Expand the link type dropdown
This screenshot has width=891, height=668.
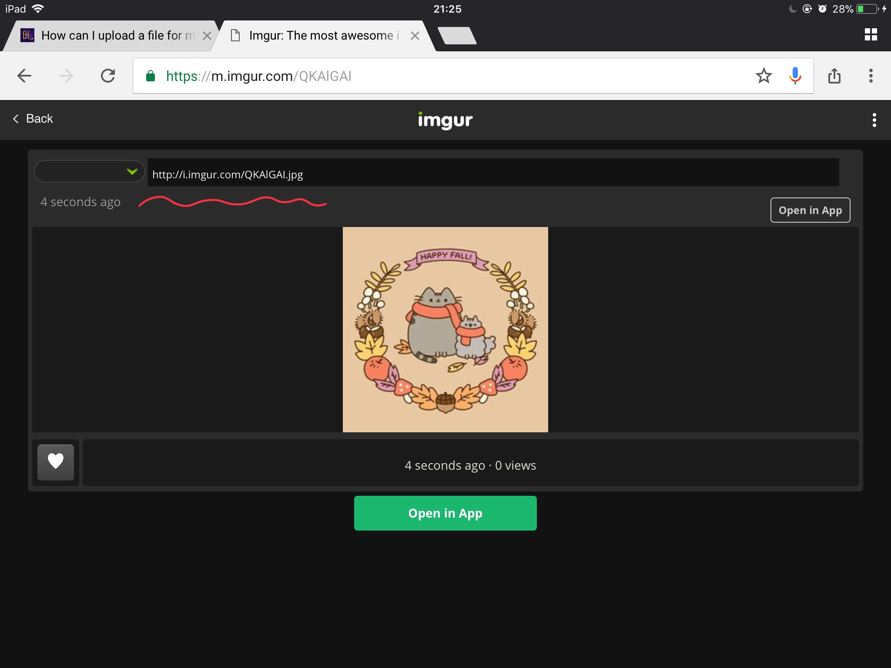tap(89, 171)
